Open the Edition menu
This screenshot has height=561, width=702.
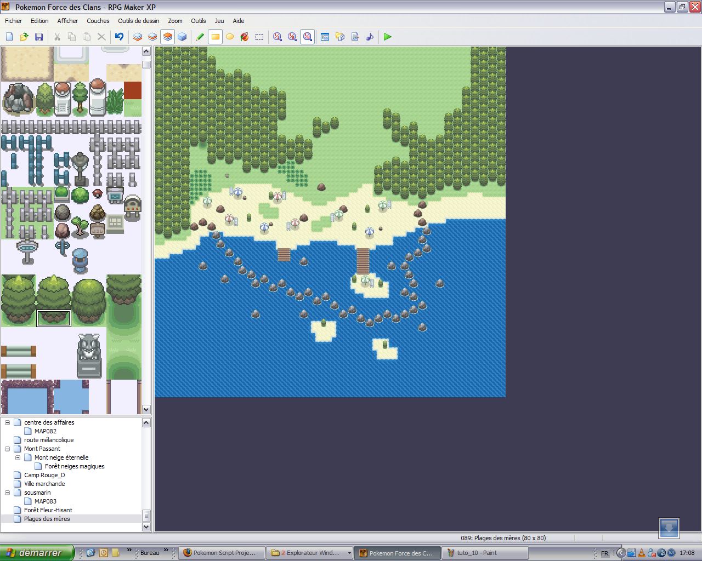(39, 21)
